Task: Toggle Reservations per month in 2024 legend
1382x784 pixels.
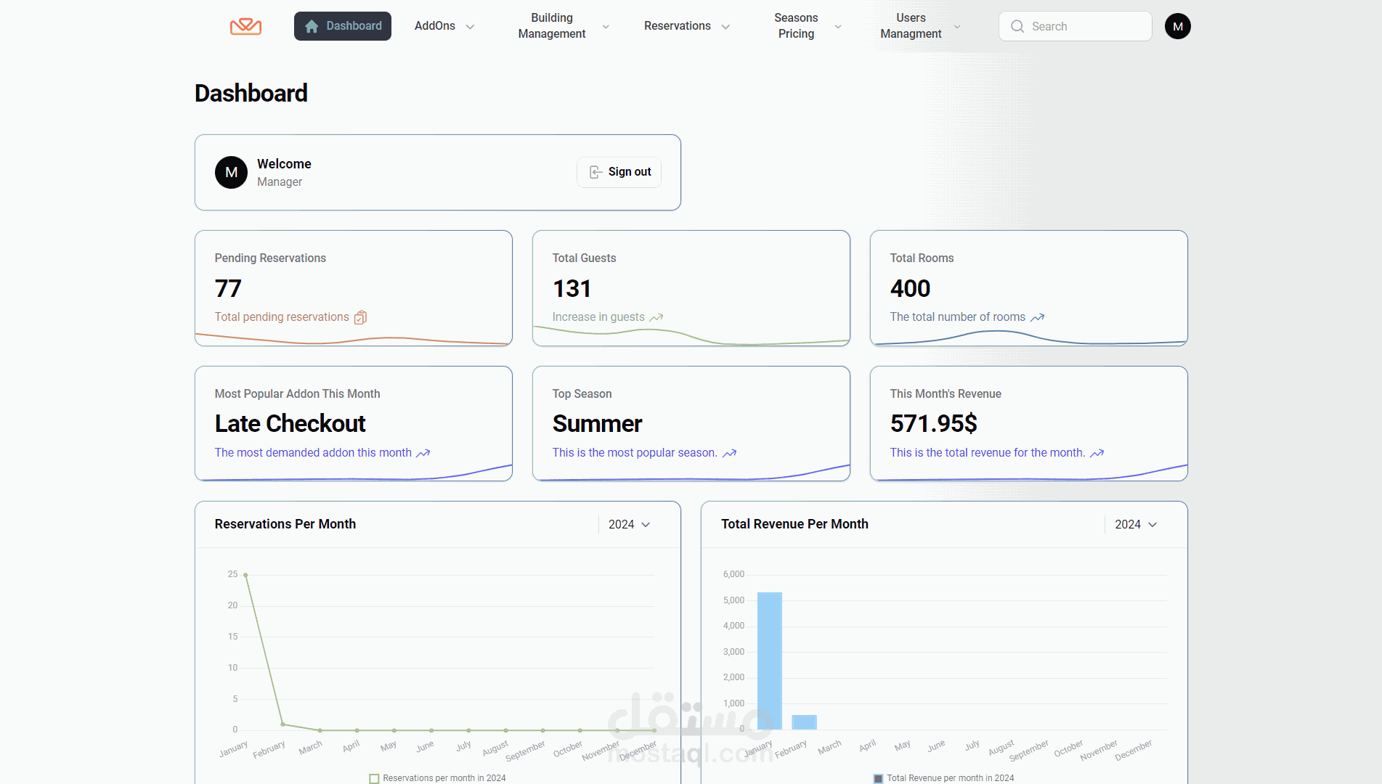Action: point(437,778)
